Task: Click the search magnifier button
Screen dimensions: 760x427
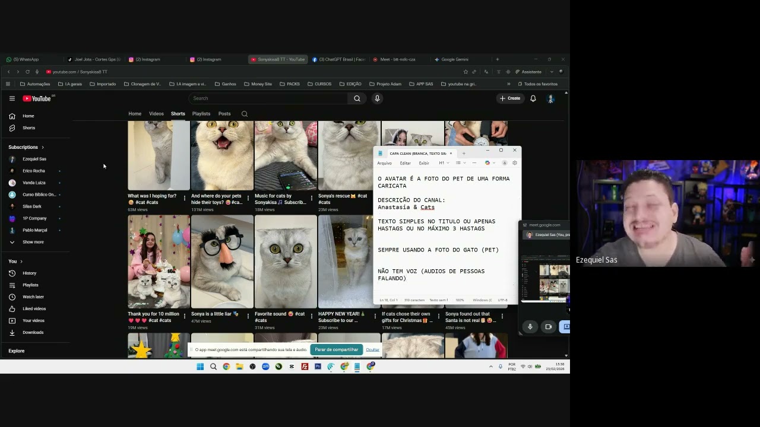Action: click(357, 98)
